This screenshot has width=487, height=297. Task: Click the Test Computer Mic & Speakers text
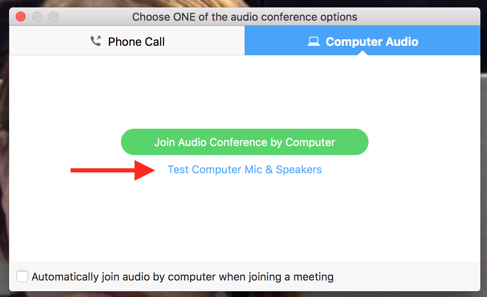(x=244, y=169)
